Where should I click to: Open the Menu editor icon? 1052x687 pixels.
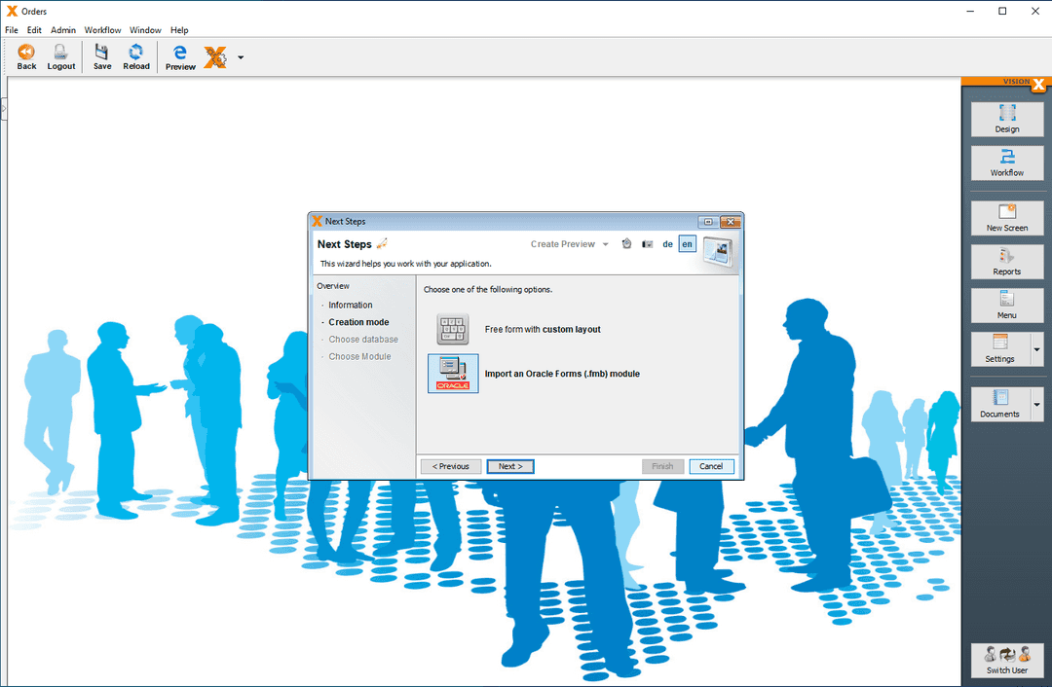(x=1007, y=306)
